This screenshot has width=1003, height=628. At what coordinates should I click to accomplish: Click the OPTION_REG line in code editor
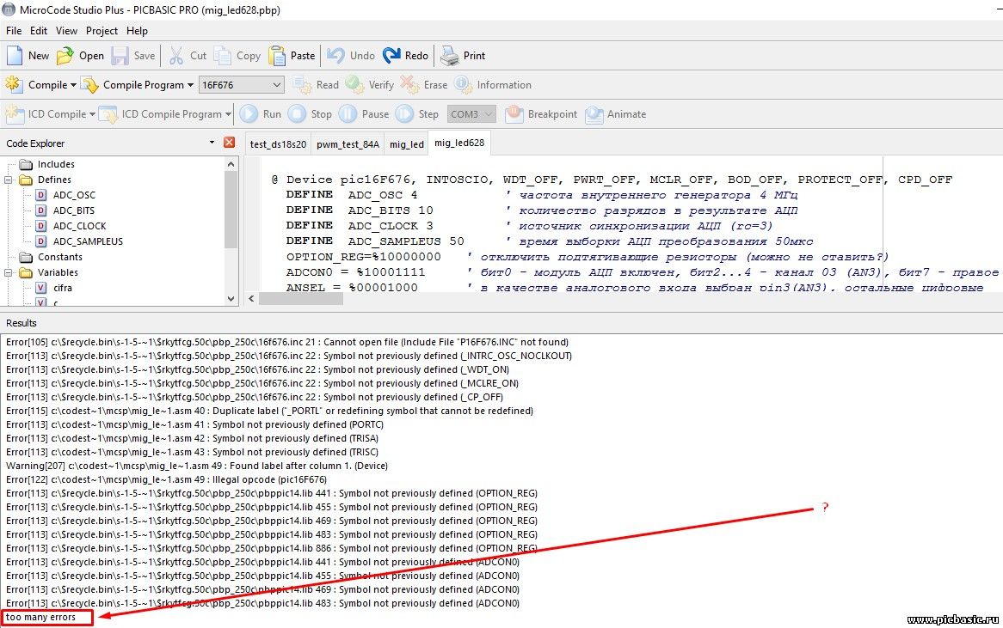click(588, 257)
